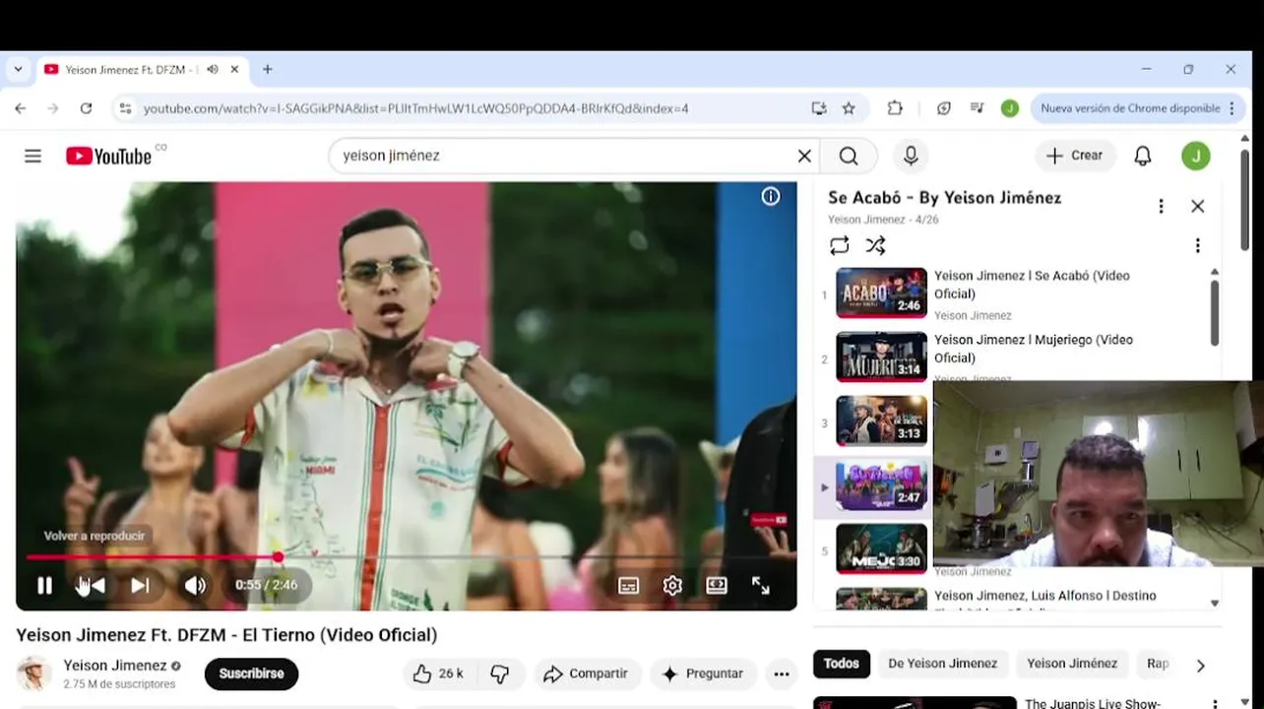The image size is (1264, 709).
Task: Go back in Chrome
Action: pos(21,108)
